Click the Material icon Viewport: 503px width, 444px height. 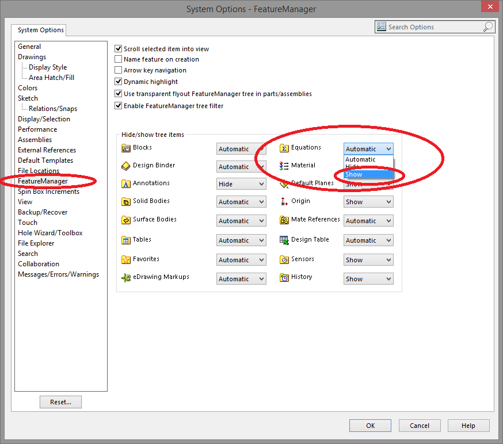point(284,166)
